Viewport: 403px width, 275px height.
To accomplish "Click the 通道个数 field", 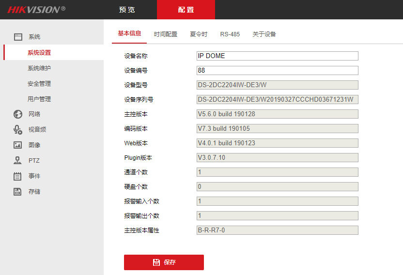I will (278, 172).
